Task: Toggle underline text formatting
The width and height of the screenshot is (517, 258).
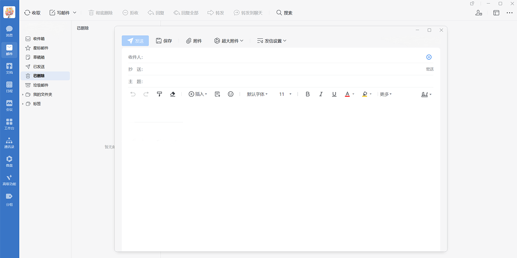Action: pyautogui.click(x=334, y=94)
